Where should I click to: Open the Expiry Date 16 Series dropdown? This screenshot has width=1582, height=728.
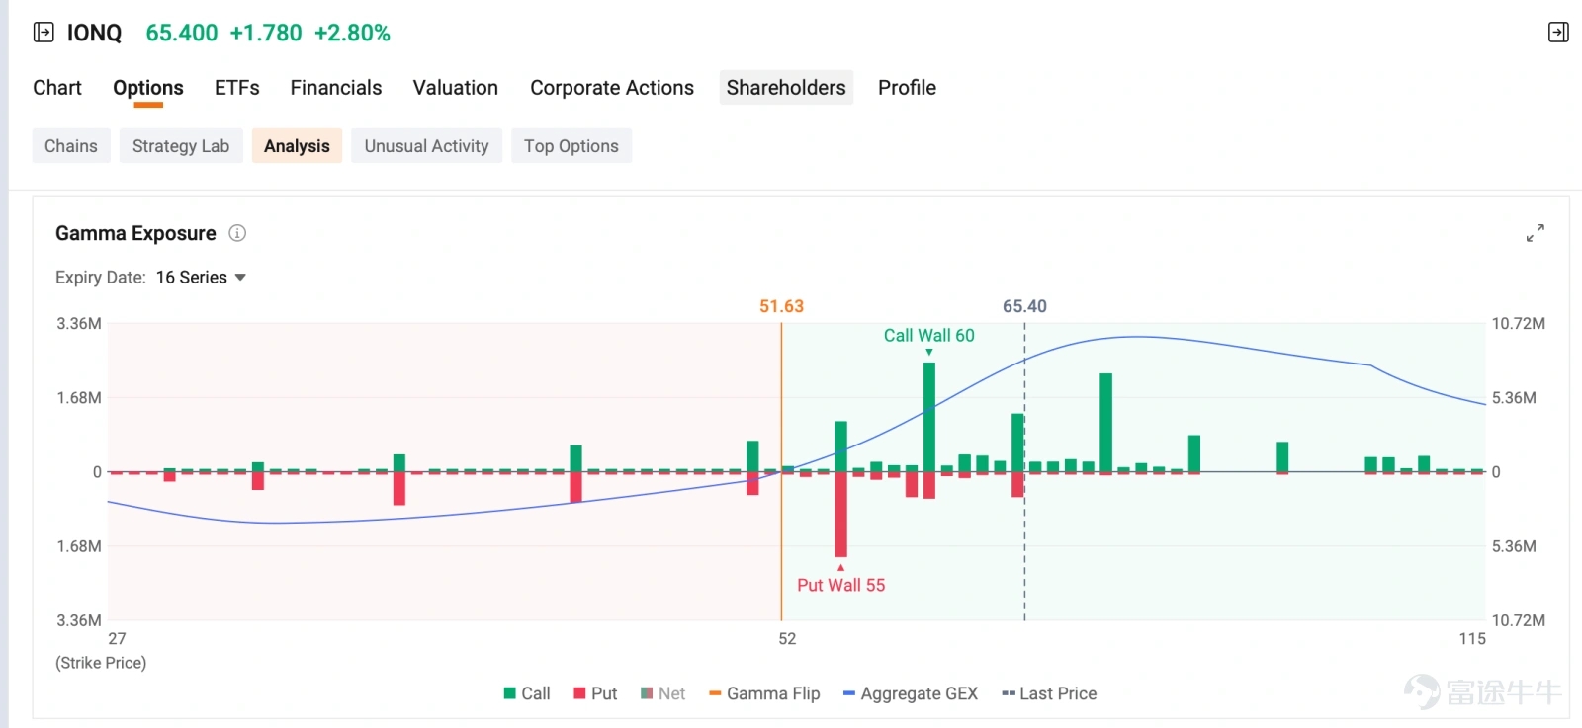tap(201, 278)
